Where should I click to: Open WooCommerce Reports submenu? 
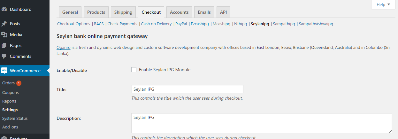[9, 101]
